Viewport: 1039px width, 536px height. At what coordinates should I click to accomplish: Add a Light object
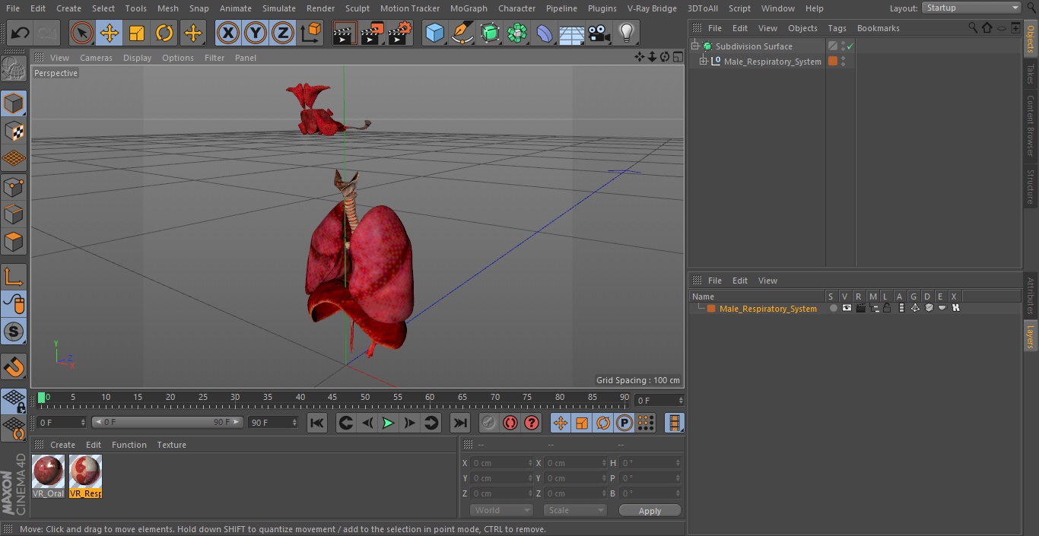(x=627, y=33)
